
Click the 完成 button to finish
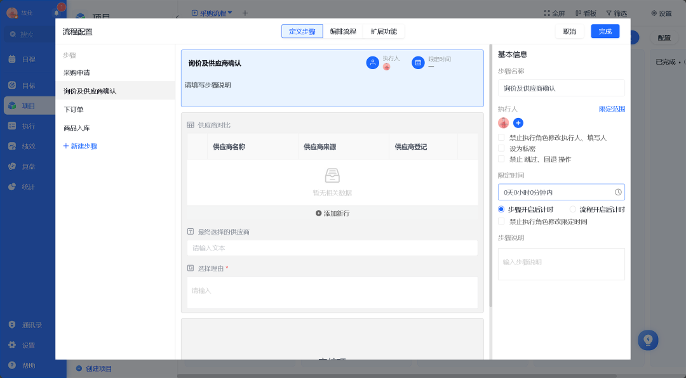coord(605,31)
